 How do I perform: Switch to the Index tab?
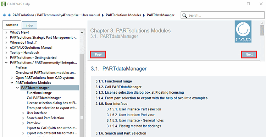click(29, 26)
